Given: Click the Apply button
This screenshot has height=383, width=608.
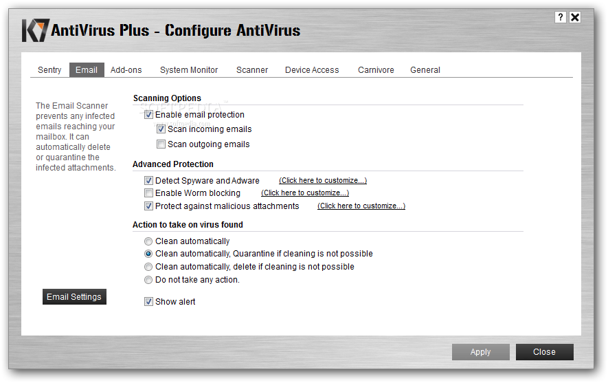Looking at the screenshot, I should [x=480, y=352].
